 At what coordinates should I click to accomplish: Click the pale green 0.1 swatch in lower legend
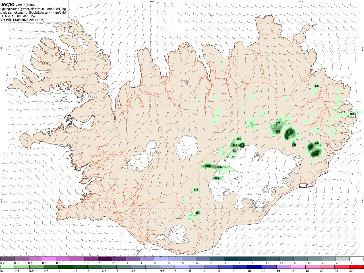7,267
